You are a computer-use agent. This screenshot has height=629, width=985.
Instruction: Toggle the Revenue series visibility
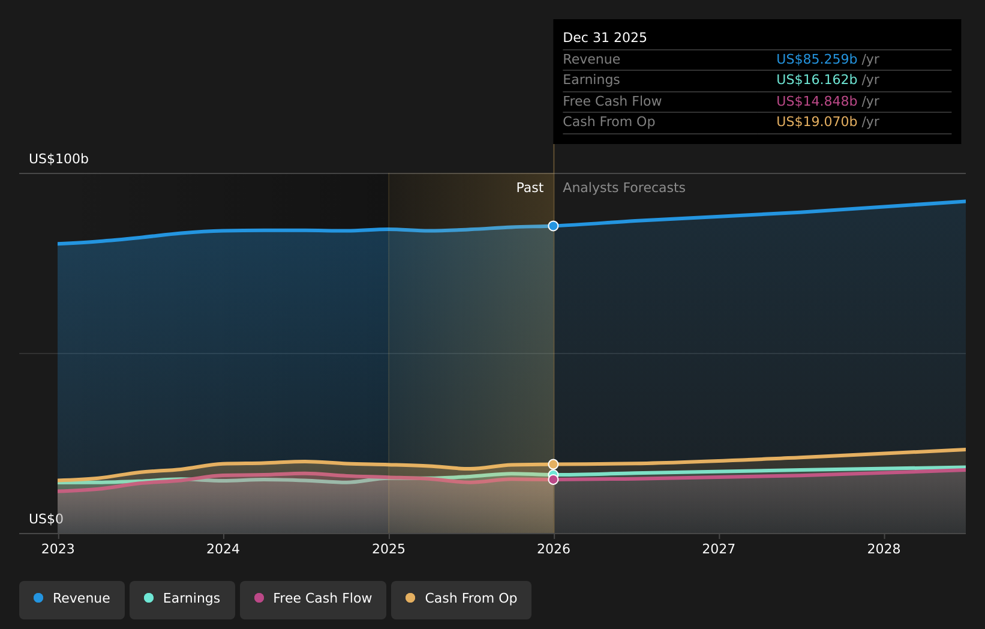(71, 598)
